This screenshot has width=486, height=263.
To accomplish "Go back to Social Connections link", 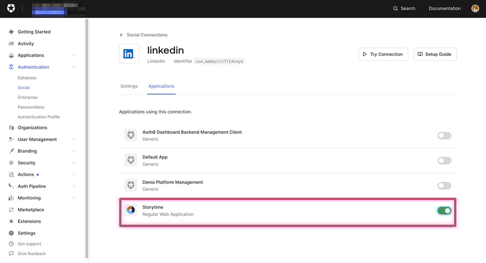I will [x=147, y=35].
